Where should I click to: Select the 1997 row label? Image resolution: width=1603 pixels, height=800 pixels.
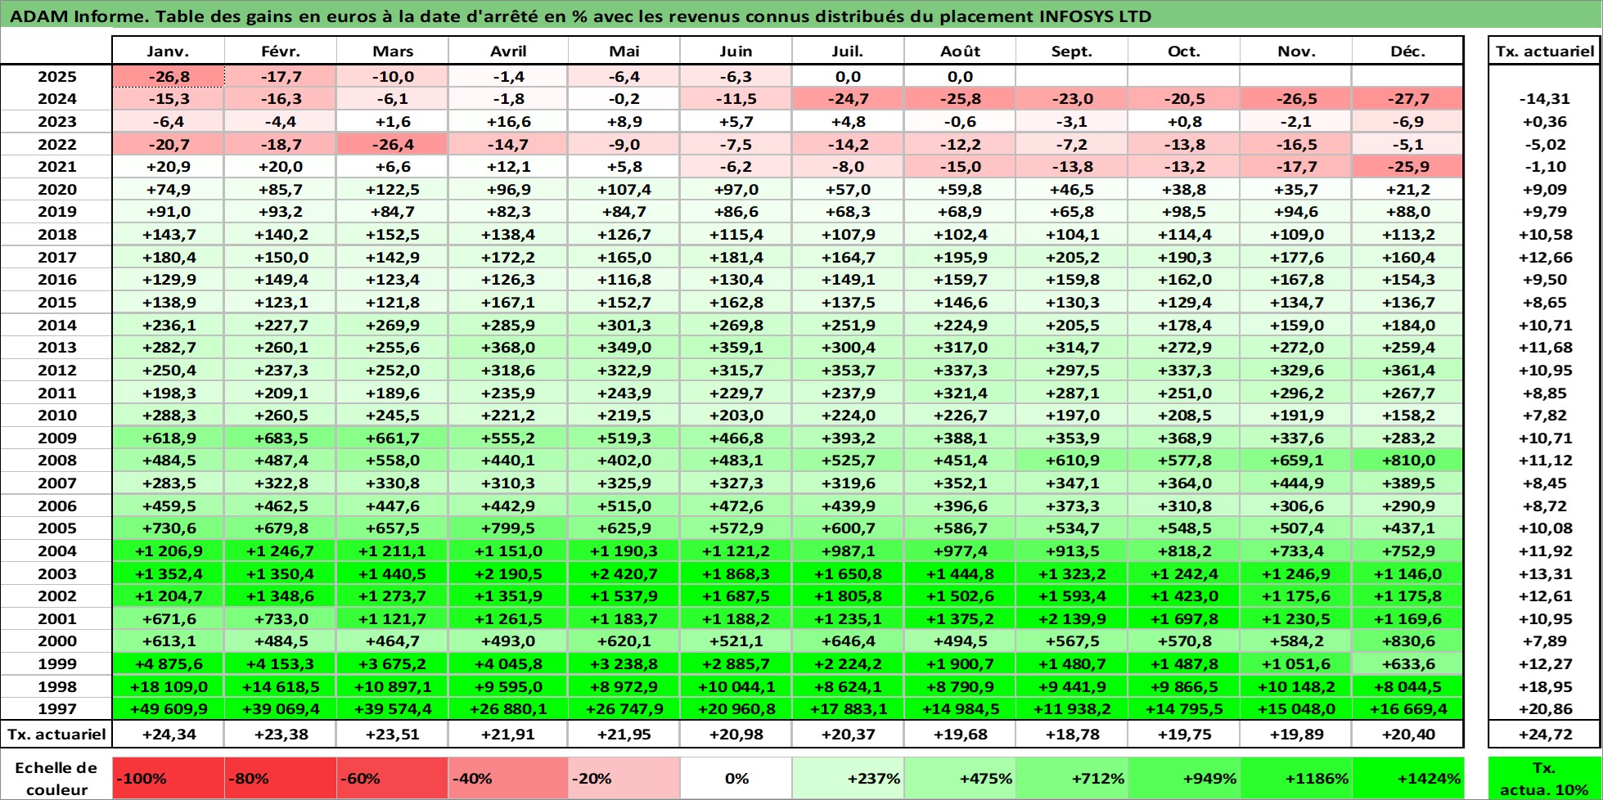click(56, 708)
